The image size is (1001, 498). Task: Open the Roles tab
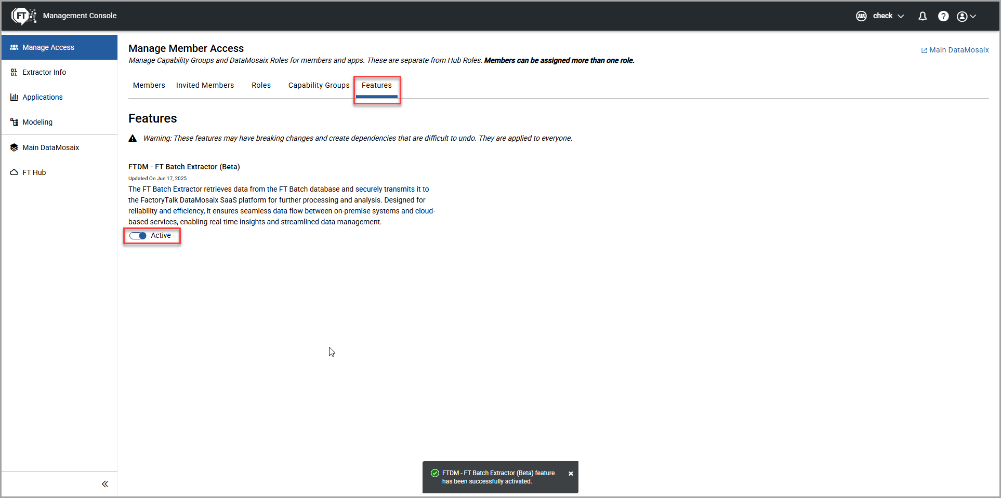[x=261, y=85]
